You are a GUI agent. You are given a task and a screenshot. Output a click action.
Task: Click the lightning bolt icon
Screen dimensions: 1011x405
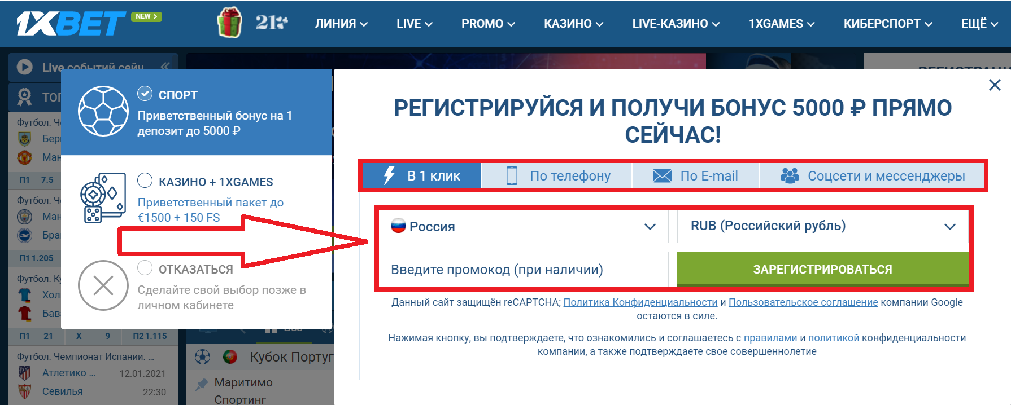tap(389, 175)
